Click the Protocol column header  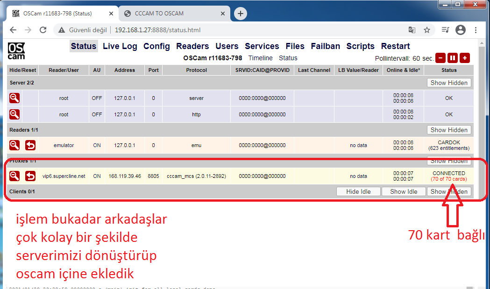[x=196, y=70]
